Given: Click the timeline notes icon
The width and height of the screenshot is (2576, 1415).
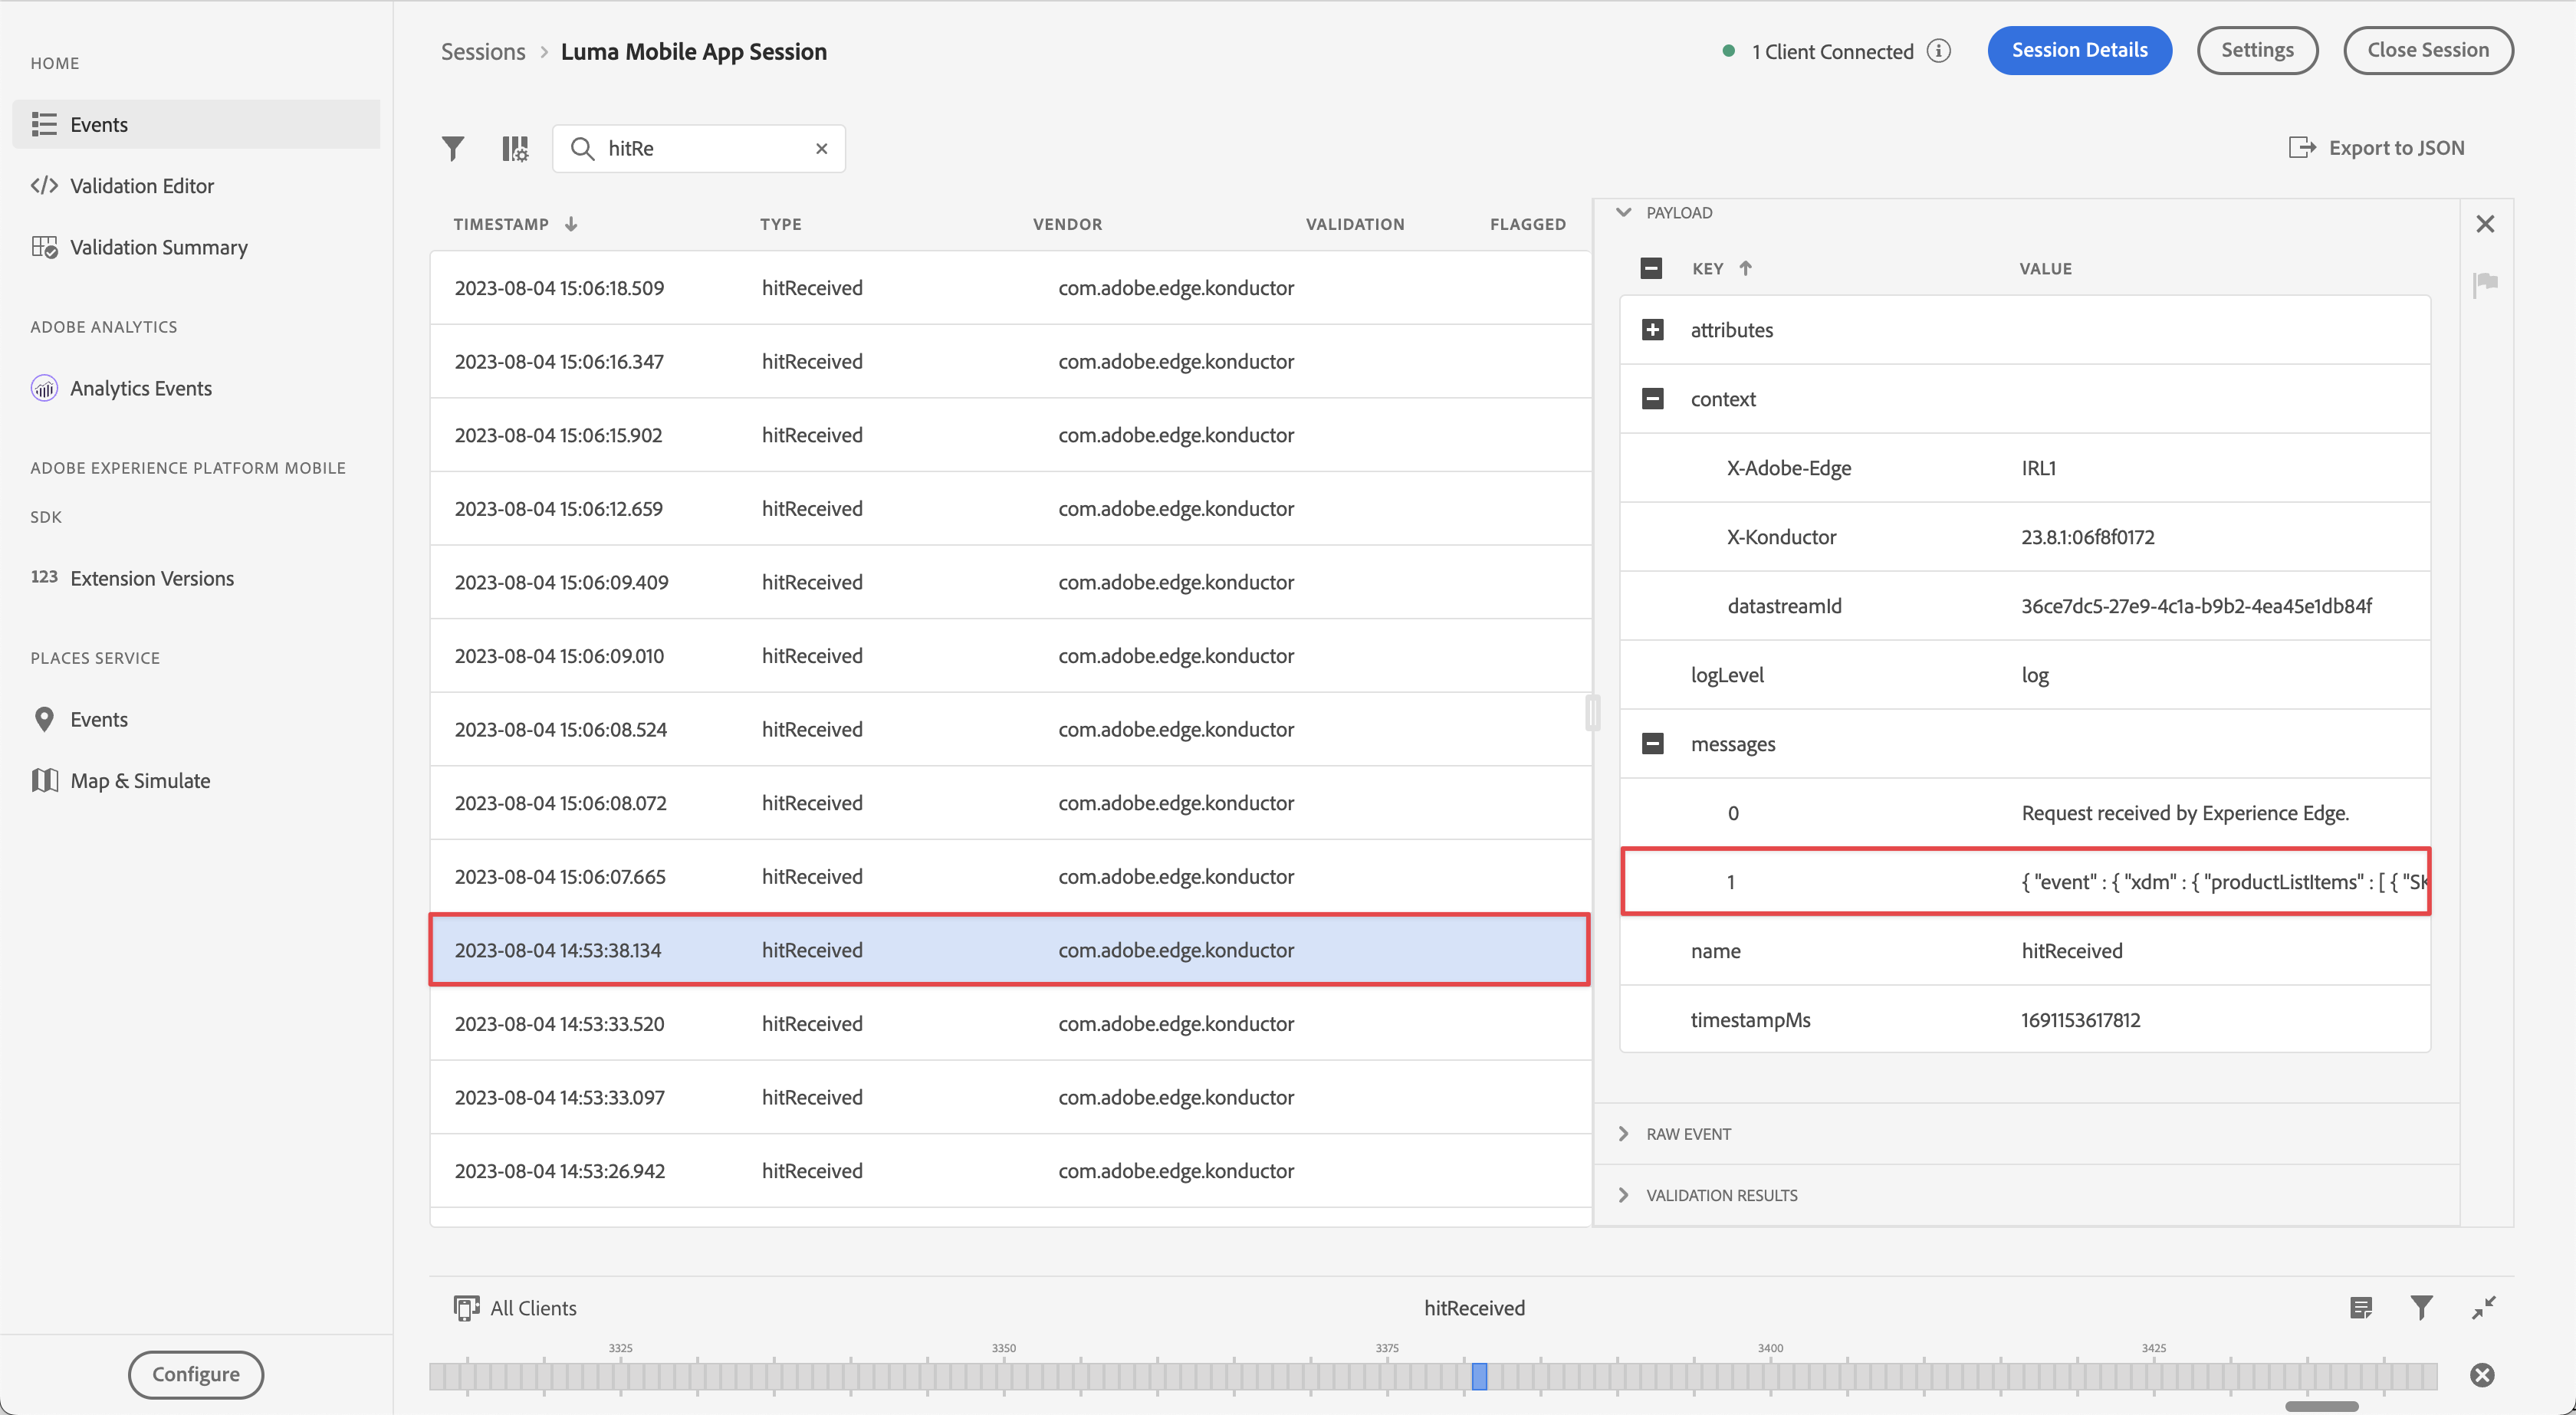Looking at the screenshot, I should click(2361, 1307).
